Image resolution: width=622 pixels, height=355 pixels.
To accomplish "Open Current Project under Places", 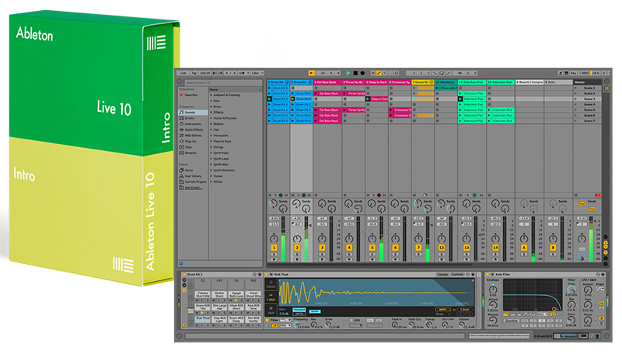I will pyautogui.click(x=192, y=181).
